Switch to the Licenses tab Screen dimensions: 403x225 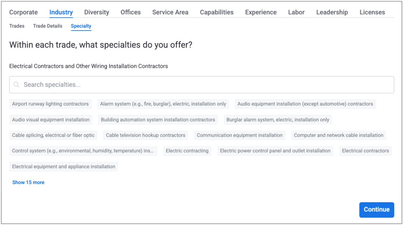click(372, 12)
